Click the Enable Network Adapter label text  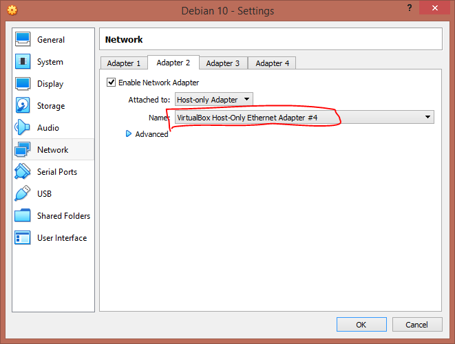click(159, 83)
